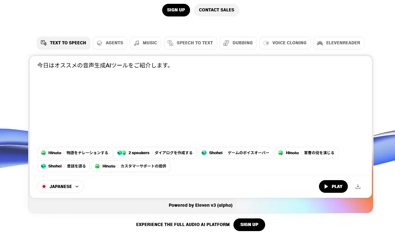Screen dimensions: 395x239
Task: Click the Experience the Full Audio AI Platform text
Action: pos(183,224)
